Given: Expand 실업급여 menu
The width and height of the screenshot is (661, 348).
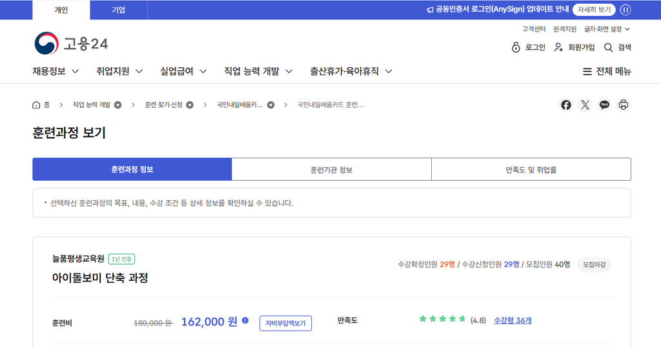Looking at the screenshot, I should tap(183, 71).
